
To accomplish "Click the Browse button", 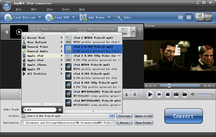I will (124, 123).
